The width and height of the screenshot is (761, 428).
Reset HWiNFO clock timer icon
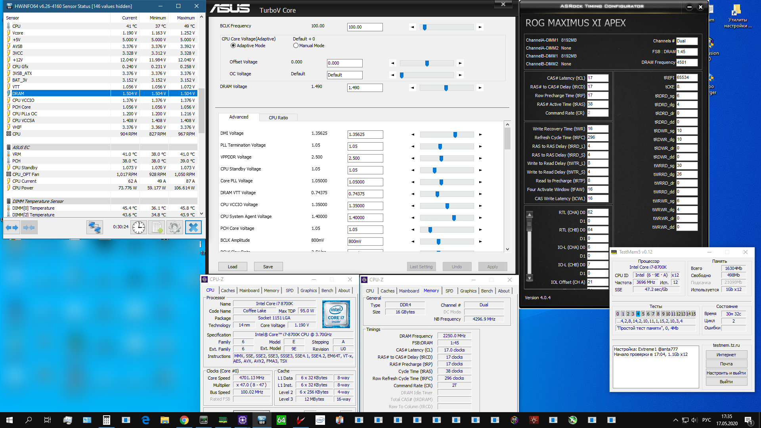(x=139, y=227)
